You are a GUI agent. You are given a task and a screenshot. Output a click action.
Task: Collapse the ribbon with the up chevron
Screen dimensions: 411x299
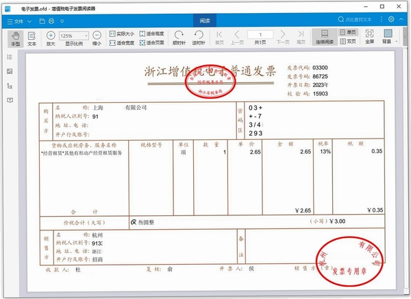(401, 19)
